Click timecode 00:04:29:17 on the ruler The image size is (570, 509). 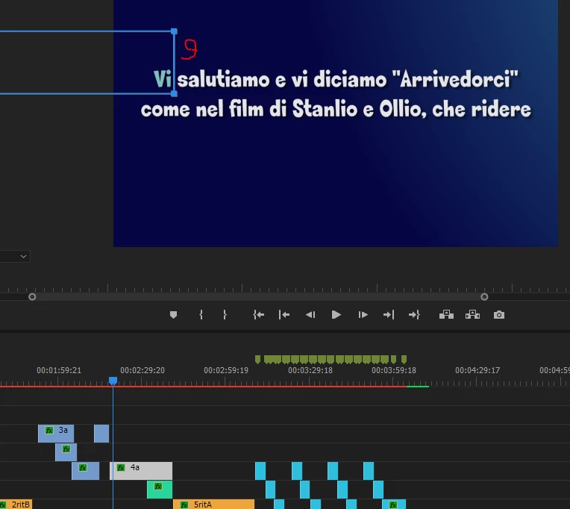[x=477, y=370]
